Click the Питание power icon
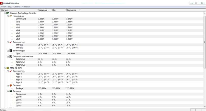Viewport: 206px width, 111px height. coord(11,86)
